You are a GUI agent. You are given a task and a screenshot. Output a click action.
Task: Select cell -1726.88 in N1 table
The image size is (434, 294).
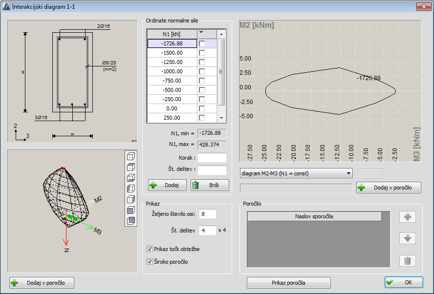(172, 43)
